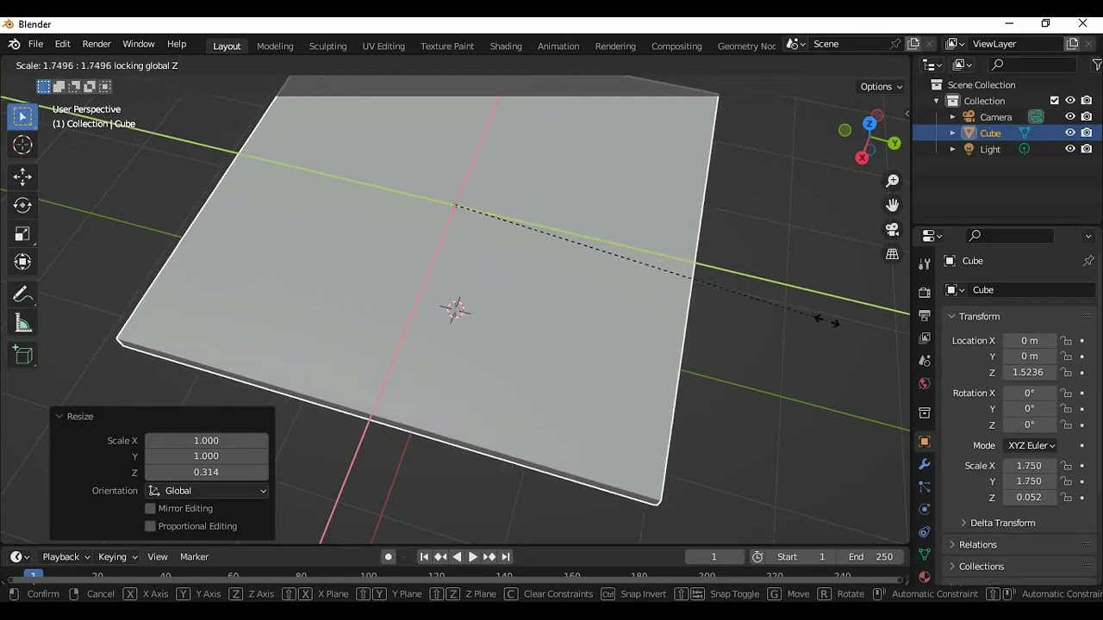1103x620 pixels.
Task: Open the timeline View menu
Action: [x=158, y=557]
